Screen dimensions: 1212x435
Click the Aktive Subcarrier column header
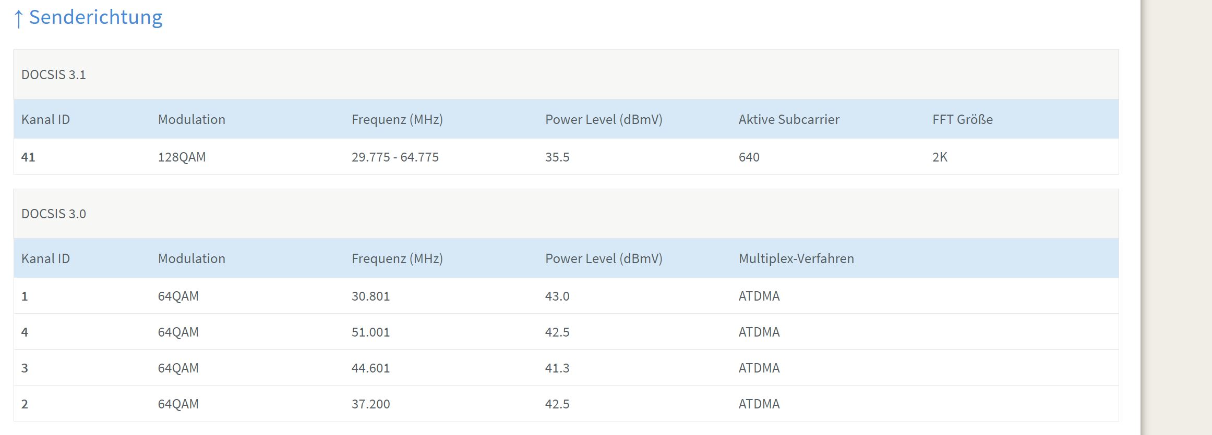point(789,119)
